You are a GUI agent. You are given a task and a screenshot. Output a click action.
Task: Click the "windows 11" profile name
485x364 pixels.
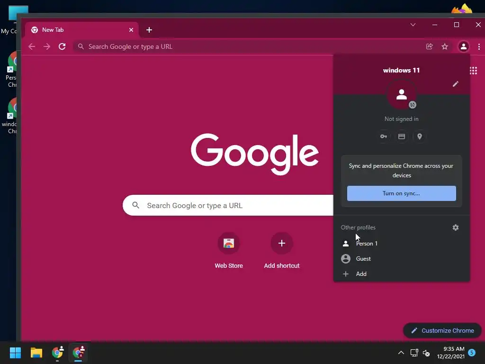(401, 70)
